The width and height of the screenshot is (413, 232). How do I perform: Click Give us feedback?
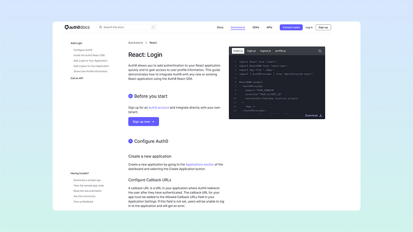83,202
